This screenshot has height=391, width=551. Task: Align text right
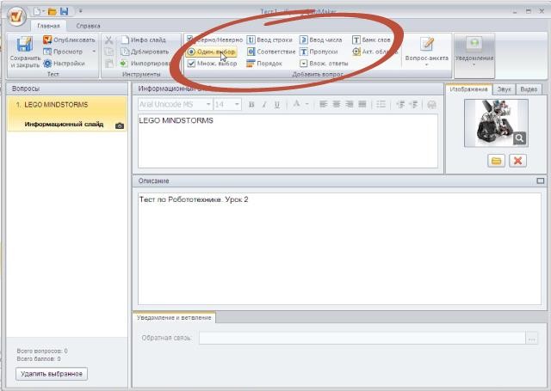tap(350, 104)
